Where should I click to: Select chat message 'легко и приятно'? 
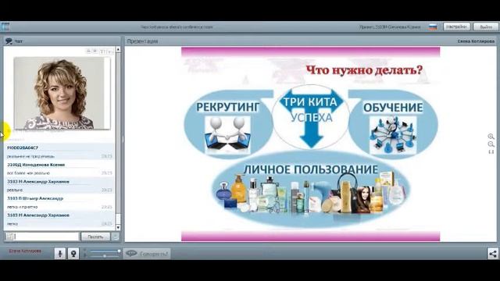[23, 207]
